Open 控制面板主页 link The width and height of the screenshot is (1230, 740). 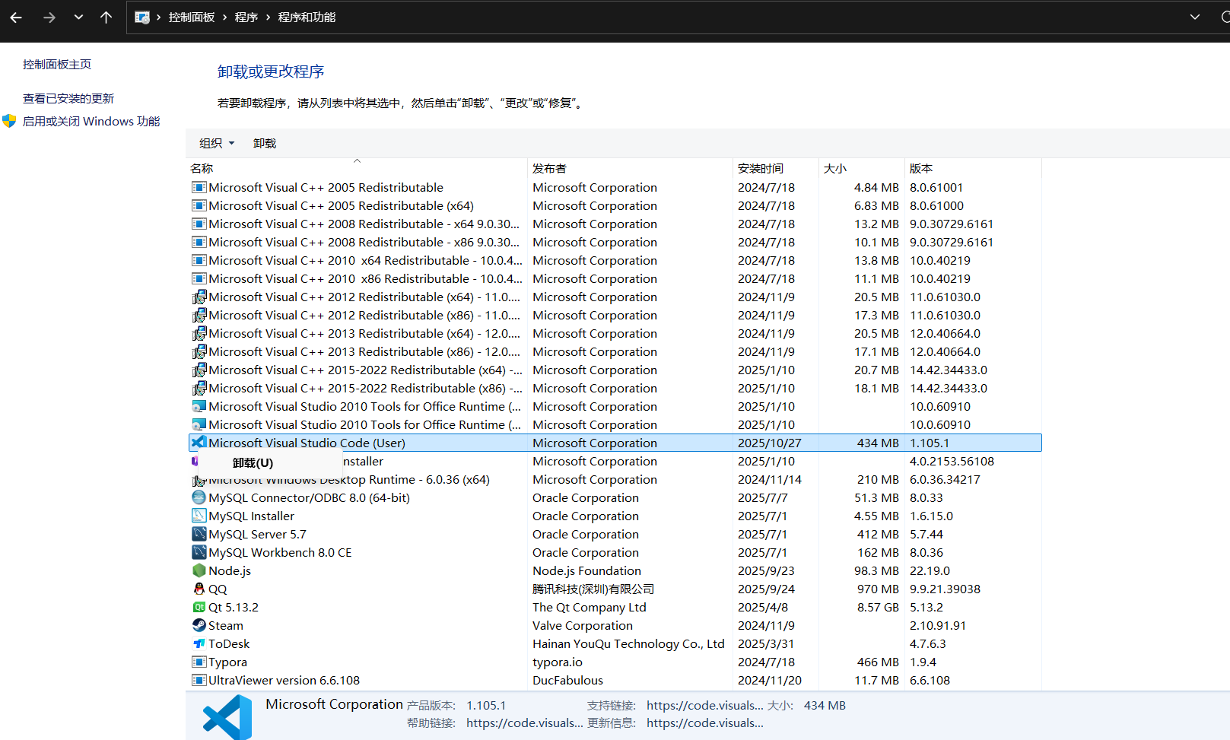tap(57, 65)
